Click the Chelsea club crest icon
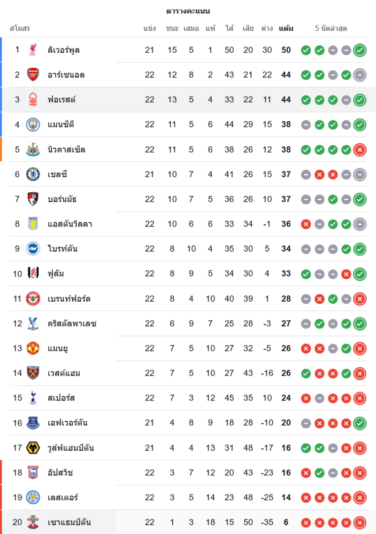The width and height of the screenshot is (376, 534). tap(33, 174)
